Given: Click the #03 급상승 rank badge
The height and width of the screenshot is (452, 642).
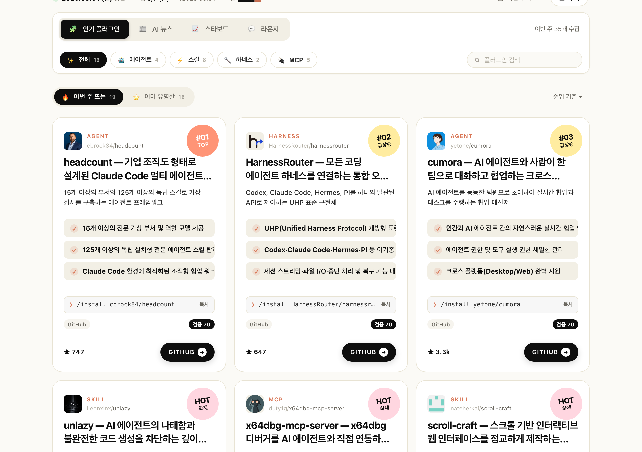Looking at the screenshot, I should (566, 141).
